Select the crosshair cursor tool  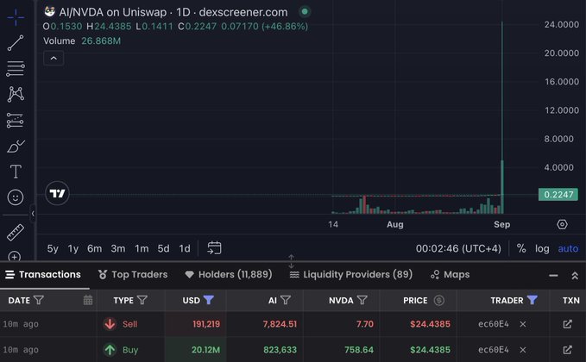pyautogui.click(x=16, y=17)
